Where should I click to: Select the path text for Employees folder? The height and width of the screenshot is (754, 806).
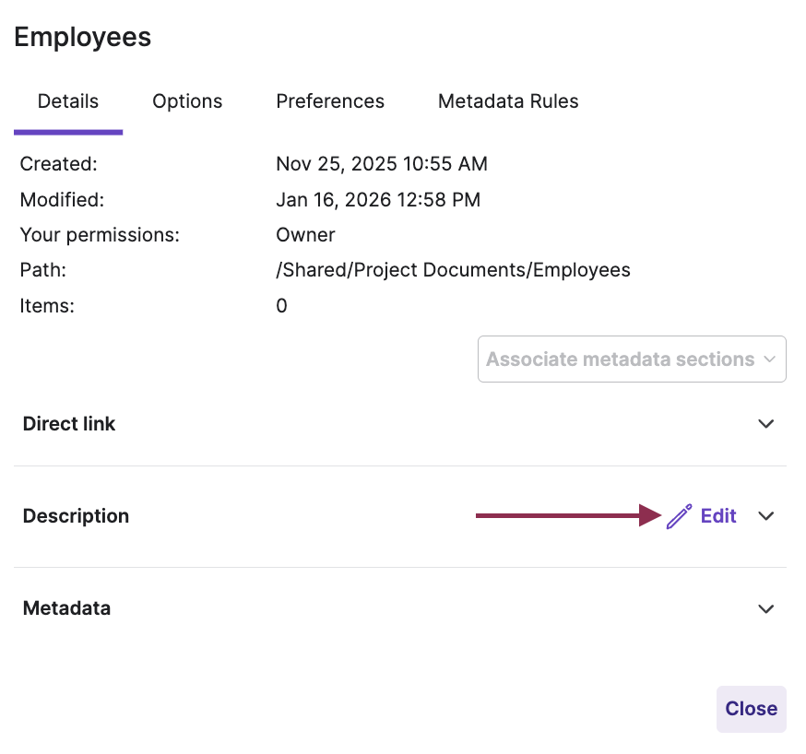453,269
